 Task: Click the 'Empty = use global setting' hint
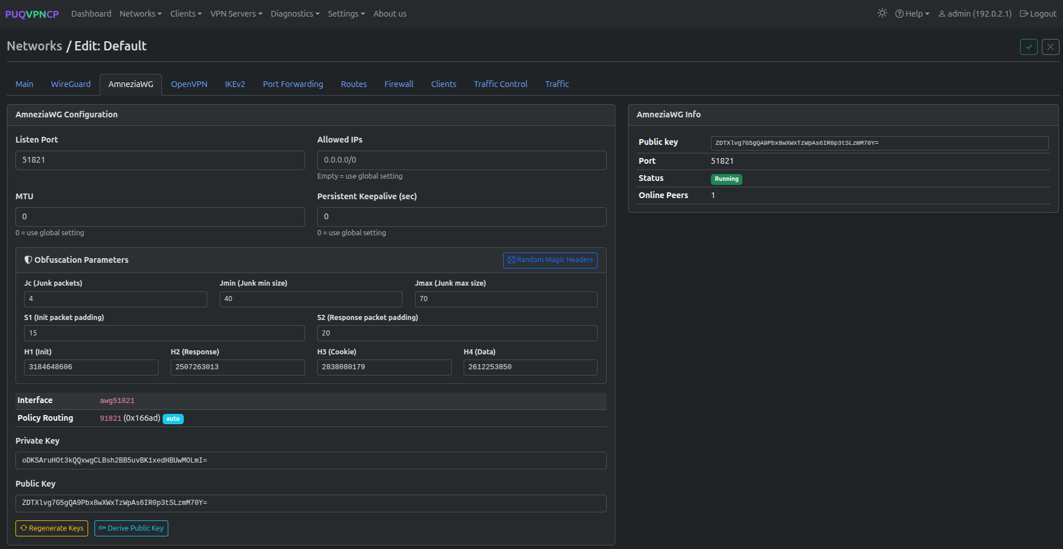360,176
